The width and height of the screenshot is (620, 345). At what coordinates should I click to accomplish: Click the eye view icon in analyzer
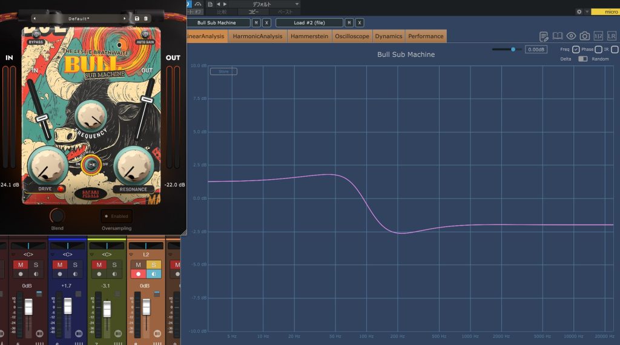coord(571,36)
